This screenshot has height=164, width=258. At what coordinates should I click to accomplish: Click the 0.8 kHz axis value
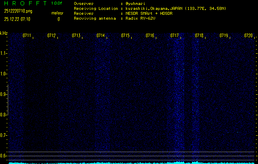tap(3, 115)
